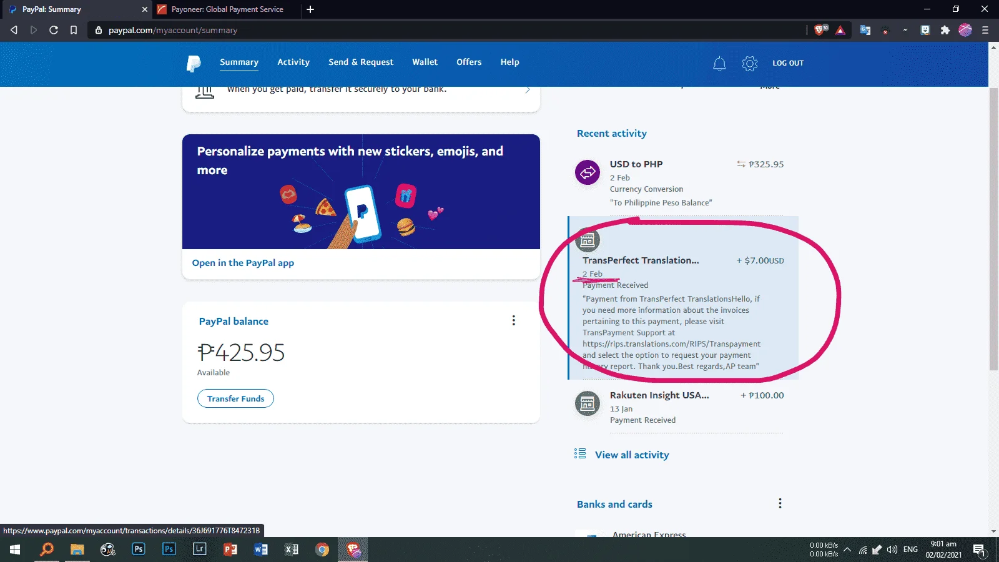Open the Windows Start menu
The width and height of the screenshot is (999, 562).
click(15, 550)
